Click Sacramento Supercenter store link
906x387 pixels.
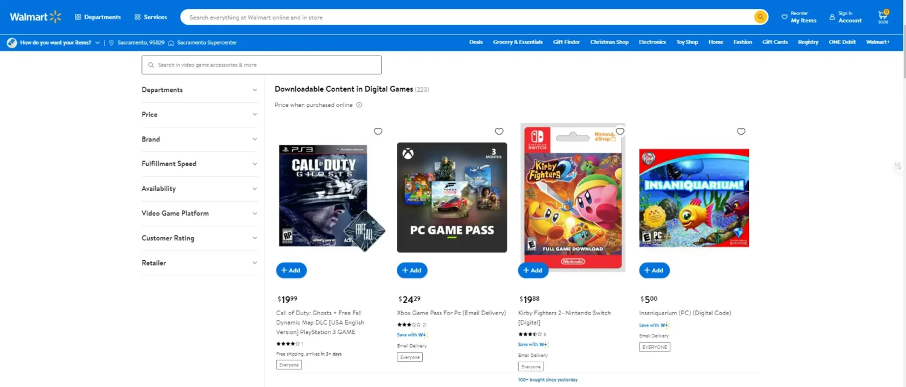(x=202, y=42)
